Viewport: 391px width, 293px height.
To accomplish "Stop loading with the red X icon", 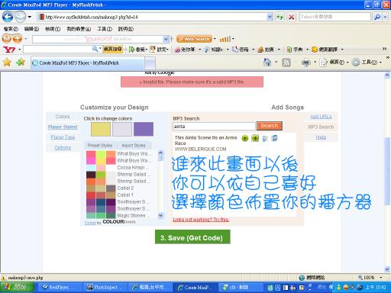I will (291, 17).
